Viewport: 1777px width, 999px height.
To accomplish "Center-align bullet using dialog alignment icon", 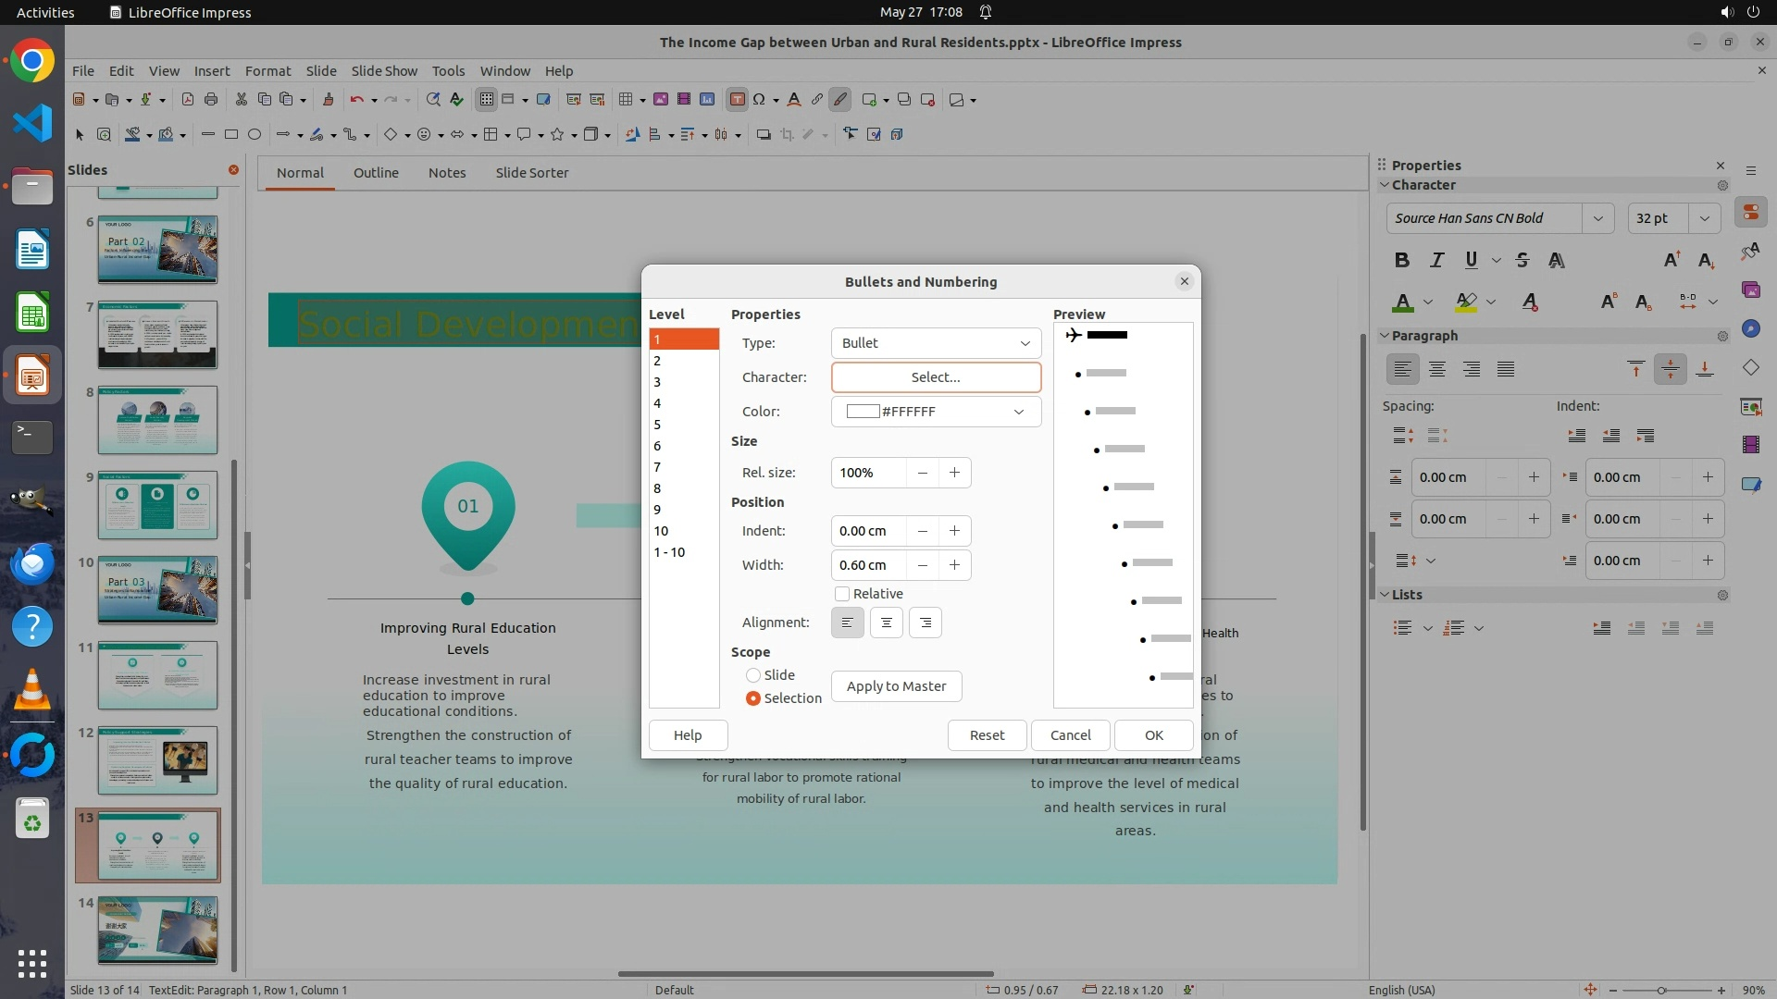I will 886,623.
